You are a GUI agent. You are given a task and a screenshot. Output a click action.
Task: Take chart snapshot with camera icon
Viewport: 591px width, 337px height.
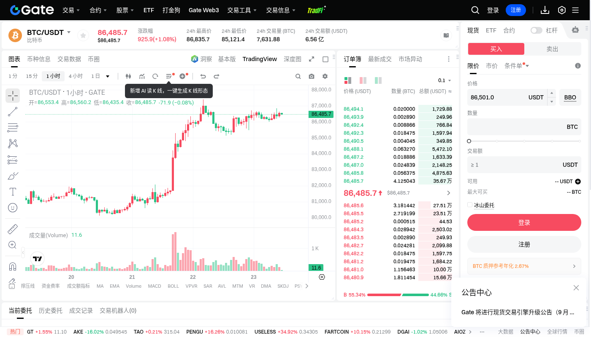(x=312, y=76)
